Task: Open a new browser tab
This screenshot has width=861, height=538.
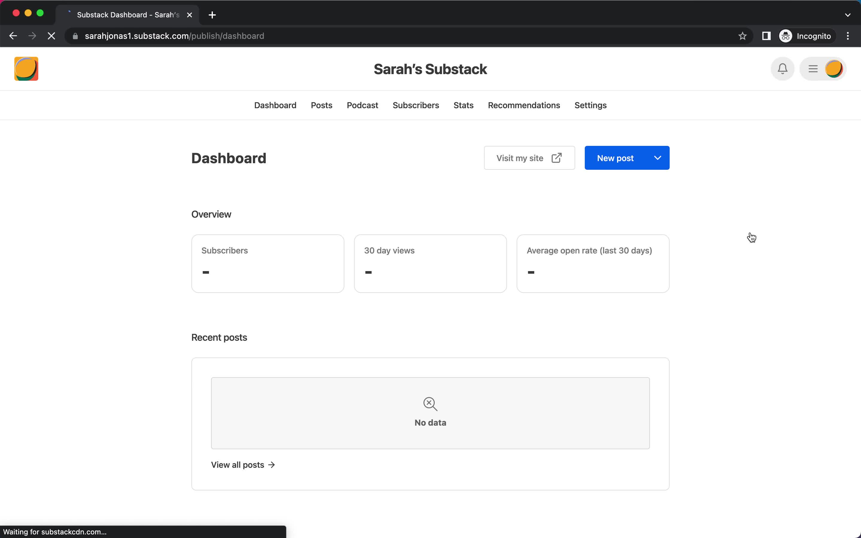Action: 212,15
